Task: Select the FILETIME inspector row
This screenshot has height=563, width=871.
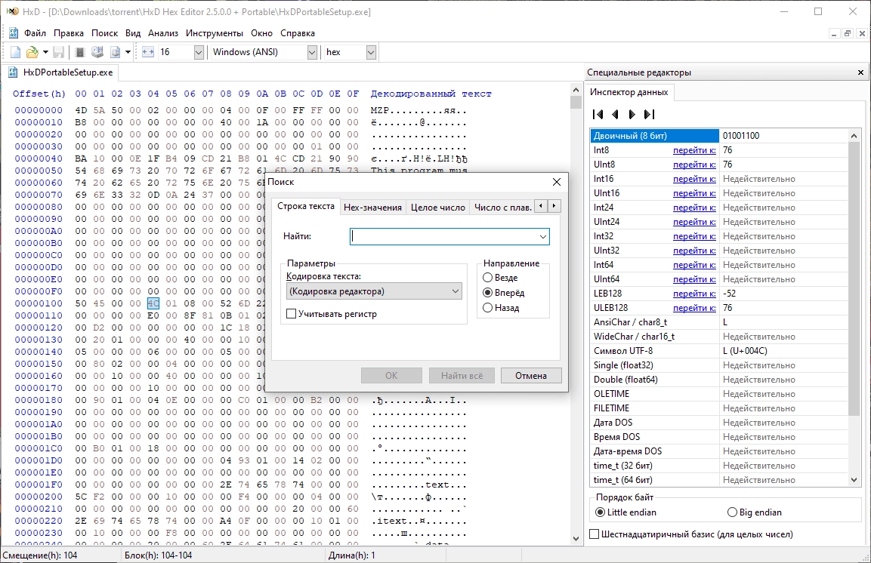Action: coord(719,408)
